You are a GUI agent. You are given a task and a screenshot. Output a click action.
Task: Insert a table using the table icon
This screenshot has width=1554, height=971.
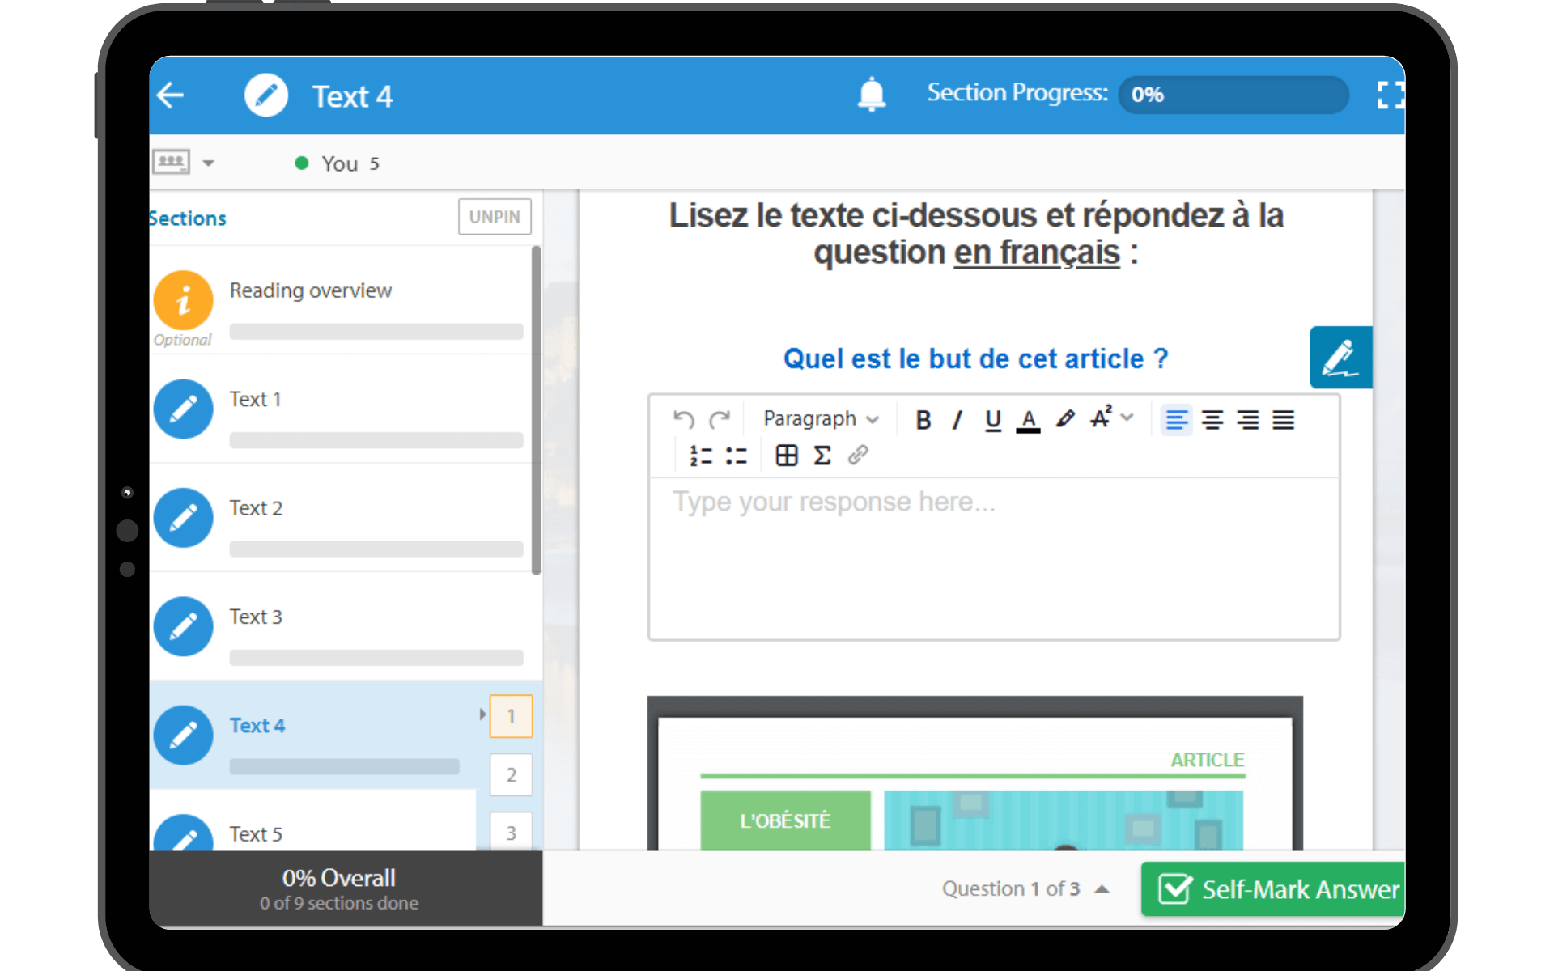785,455
